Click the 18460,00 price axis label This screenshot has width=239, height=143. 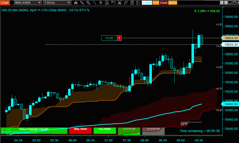[231, 120]
